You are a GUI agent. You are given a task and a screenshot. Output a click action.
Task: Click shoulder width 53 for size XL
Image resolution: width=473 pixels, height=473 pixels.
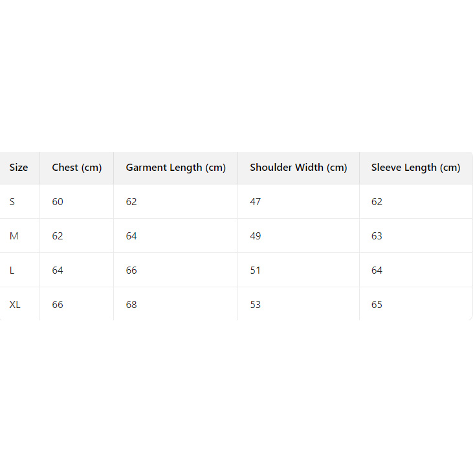pyautogui.click(x=256, y=305)
